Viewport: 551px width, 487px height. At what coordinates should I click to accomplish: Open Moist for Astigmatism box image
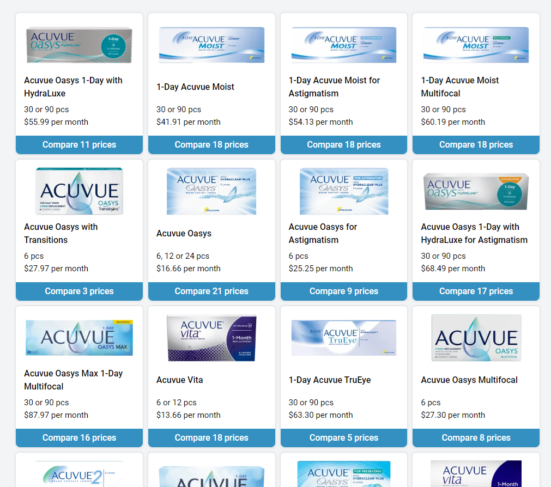coord(344,45)
